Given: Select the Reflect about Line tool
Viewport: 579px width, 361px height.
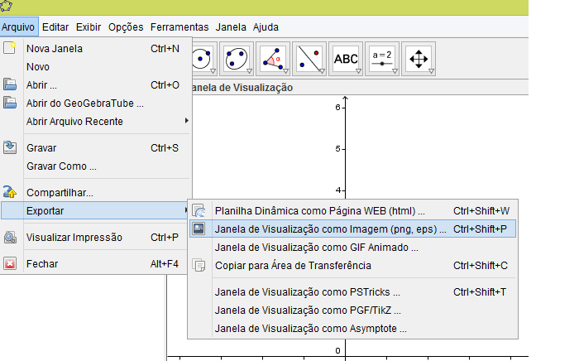Looking at the screenshot, I should coord(309,59).
